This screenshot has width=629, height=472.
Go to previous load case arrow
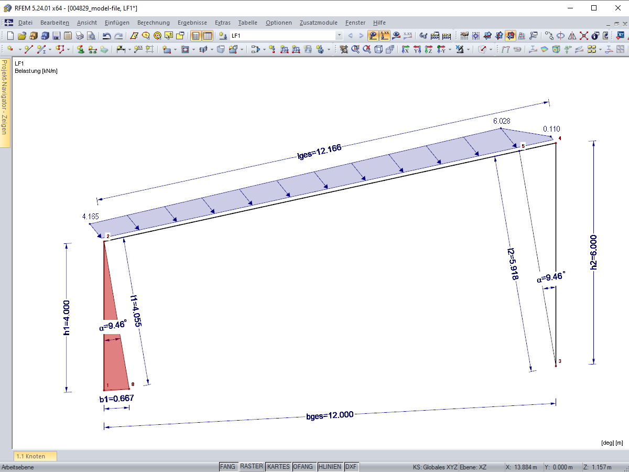(350, 36)
